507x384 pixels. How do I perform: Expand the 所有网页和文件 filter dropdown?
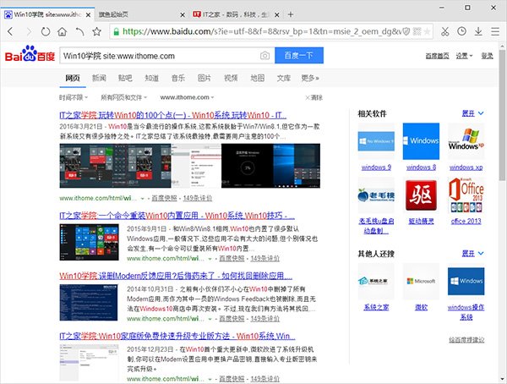coord(124,97)
